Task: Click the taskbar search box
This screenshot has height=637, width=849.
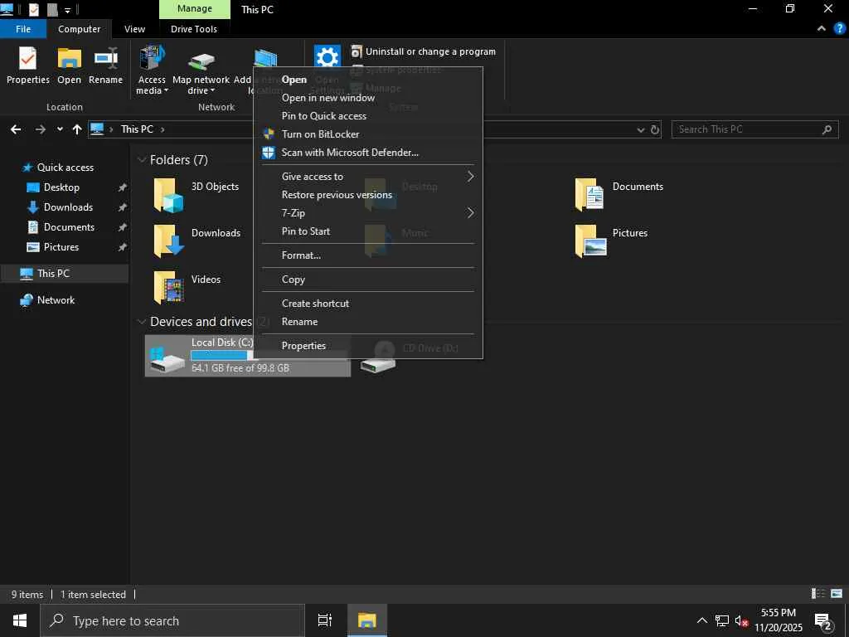Action: pyautogui.click(x=172, y=620)
